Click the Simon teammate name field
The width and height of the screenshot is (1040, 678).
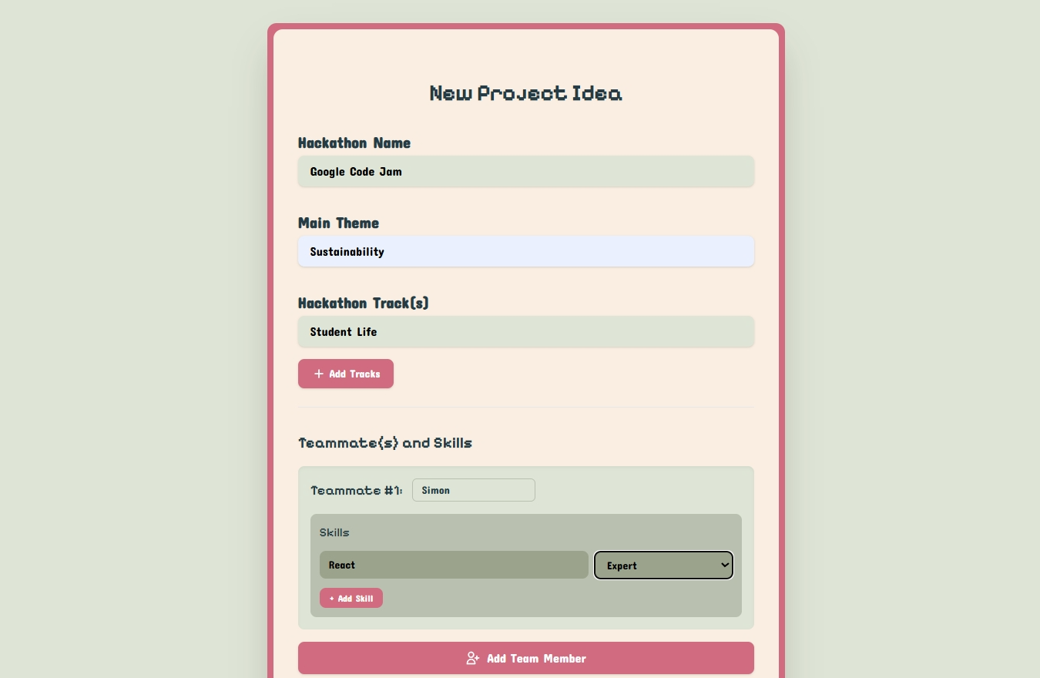tap(473, 490)
